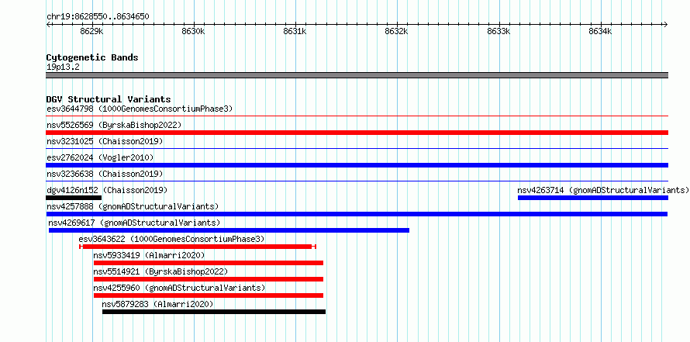The image size is (690, 342).
Task: Click the 8632k ruler tick label
Action: coord(396,32)
